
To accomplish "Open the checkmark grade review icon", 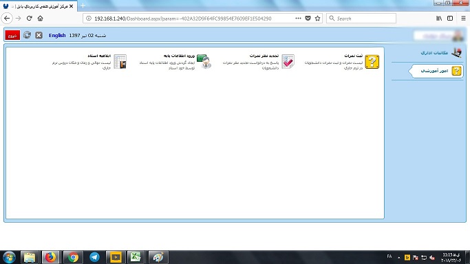I will pyautogui.click(x=288, y=61).
